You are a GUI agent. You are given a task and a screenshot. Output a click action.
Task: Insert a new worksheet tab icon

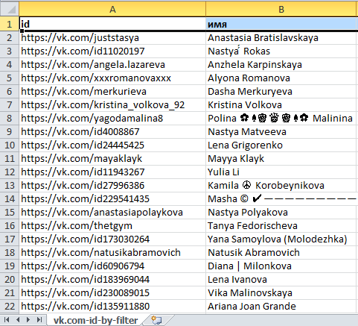click(157, 320)
